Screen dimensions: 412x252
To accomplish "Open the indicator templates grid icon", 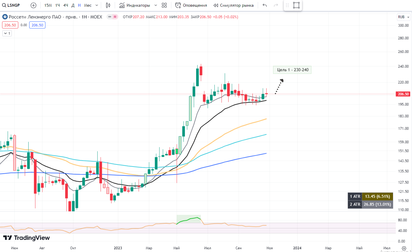I will 164,5.
